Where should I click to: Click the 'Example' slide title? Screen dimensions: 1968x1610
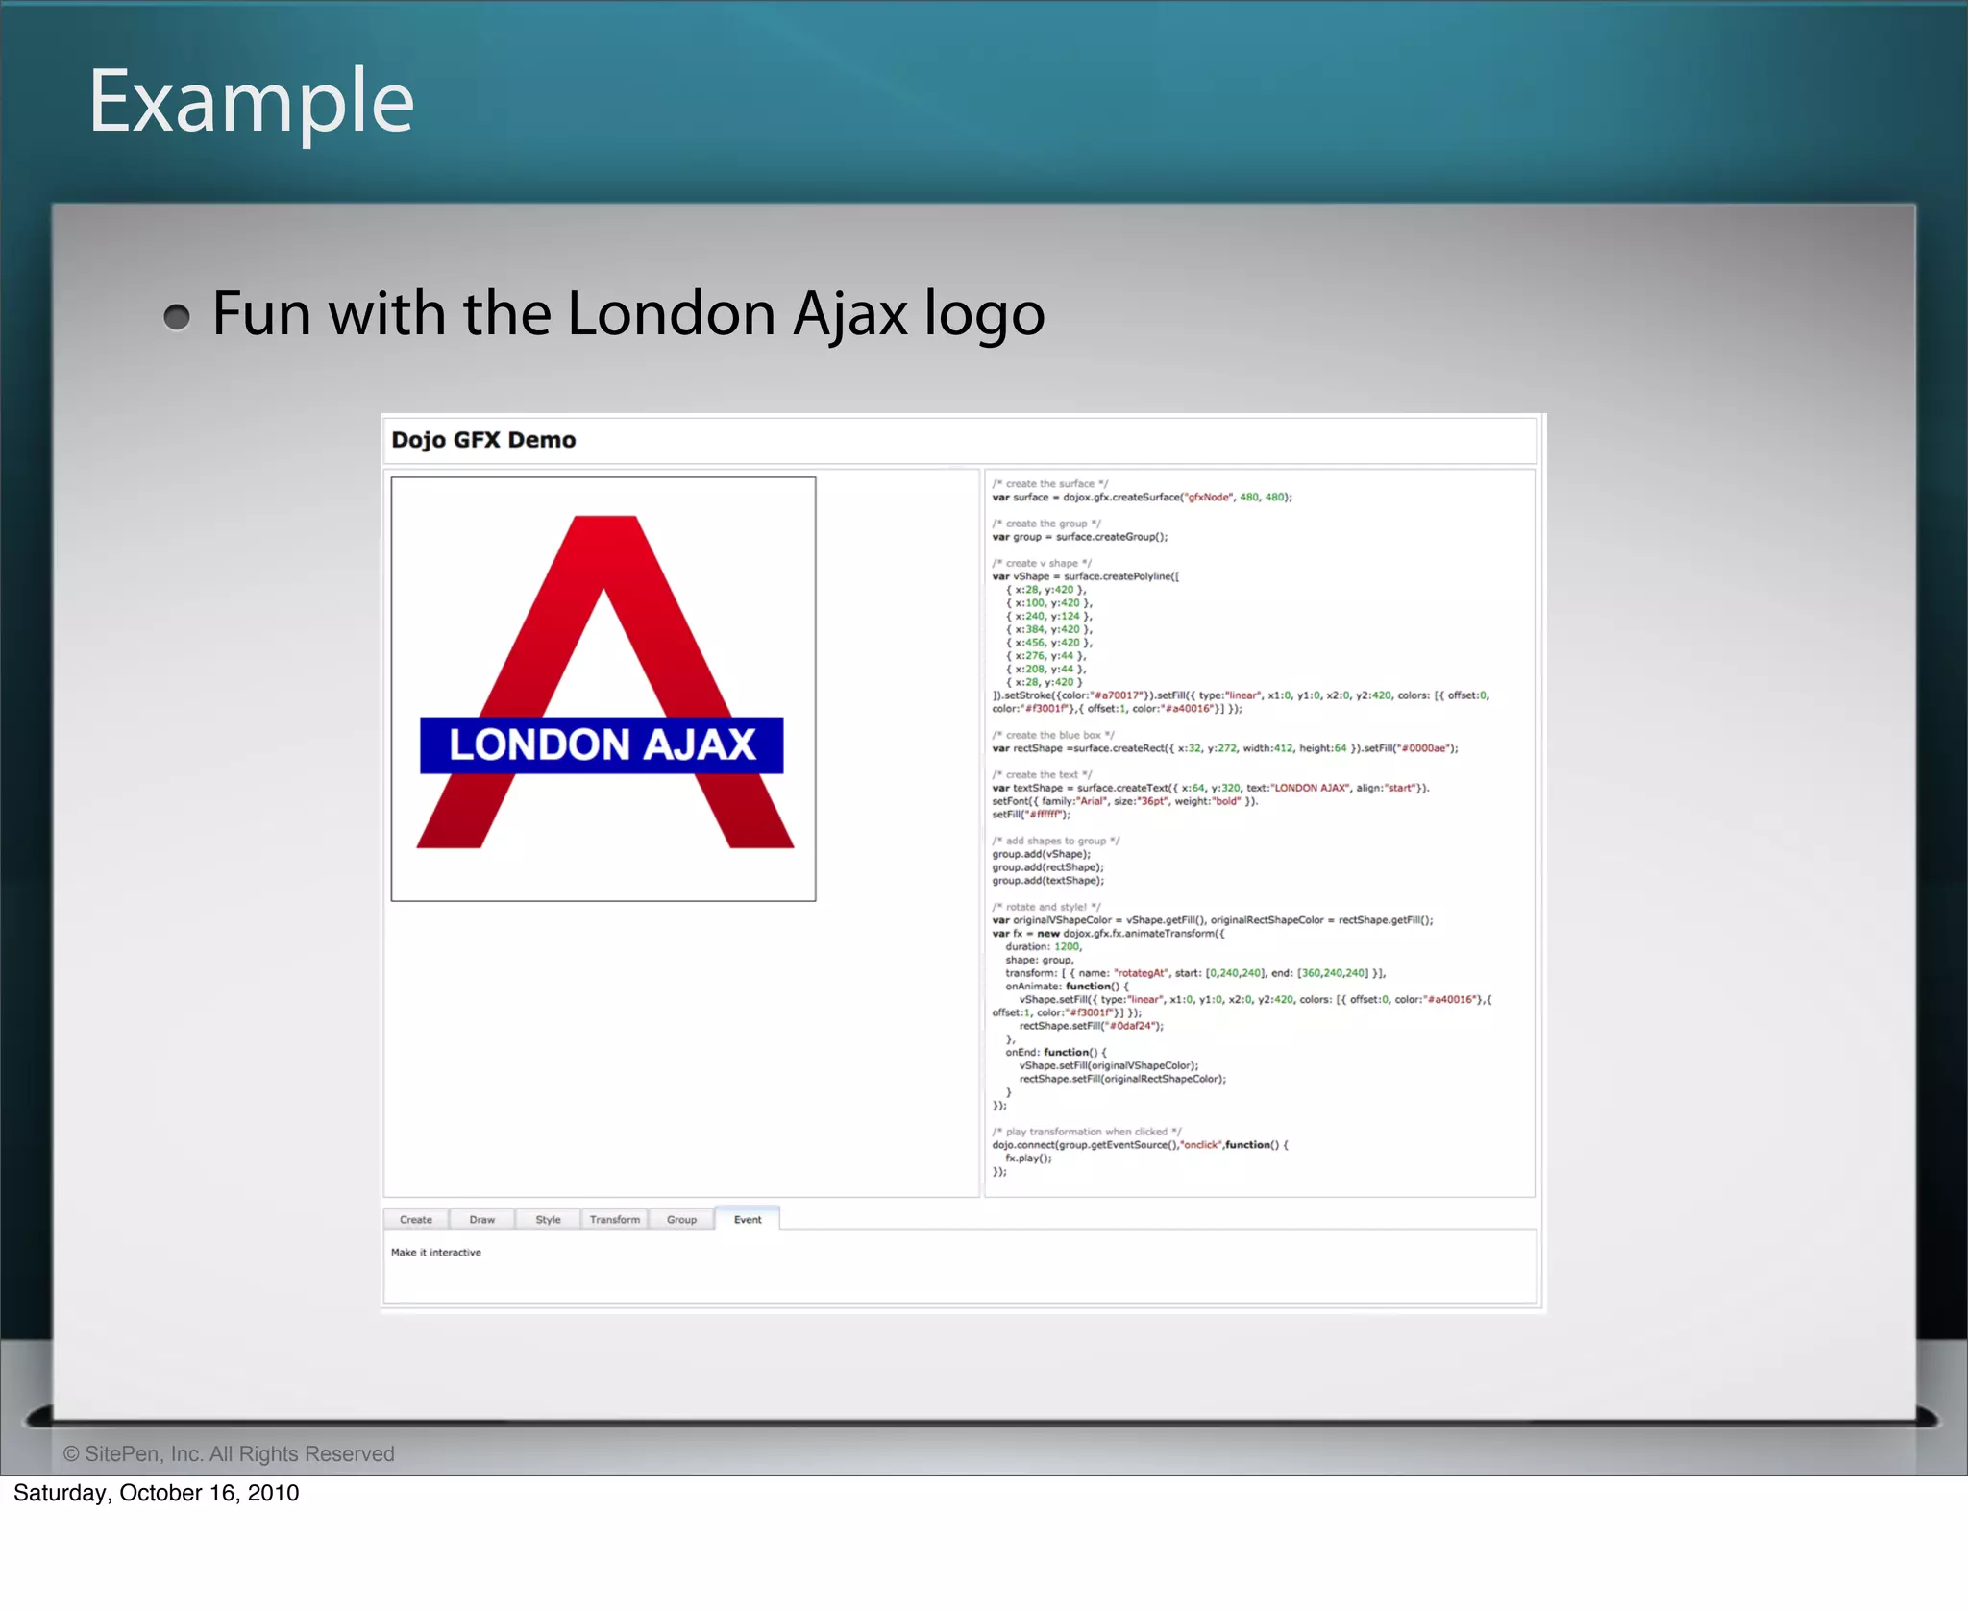(x=251, y=101)
